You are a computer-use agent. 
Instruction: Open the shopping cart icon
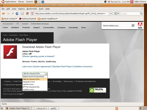tap(17, 24)
